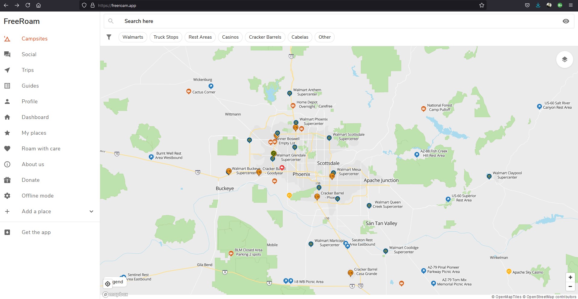Click the browser reload button
Viewport: 578px width, 299px height.
pos(28,5)
